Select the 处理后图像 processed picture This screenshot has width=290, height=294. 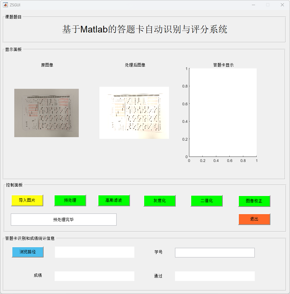(x=134, y=113)
